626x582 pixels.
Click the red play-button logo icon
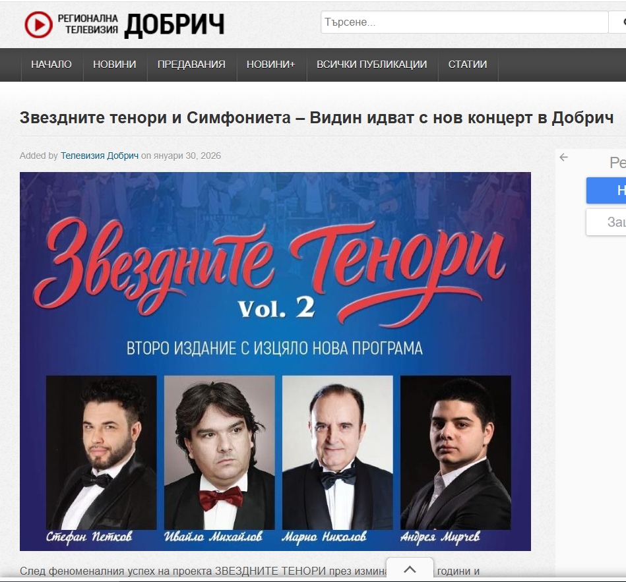38,24
